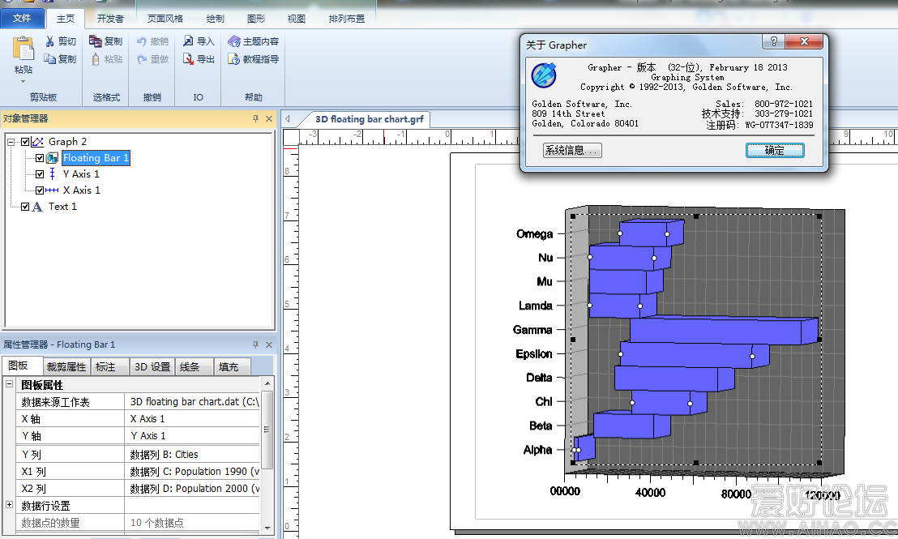Click the X 轴 value X Axis 1
Image resolution: width=898 pixels, height=539 pixels.
click(x=192, y=419)
